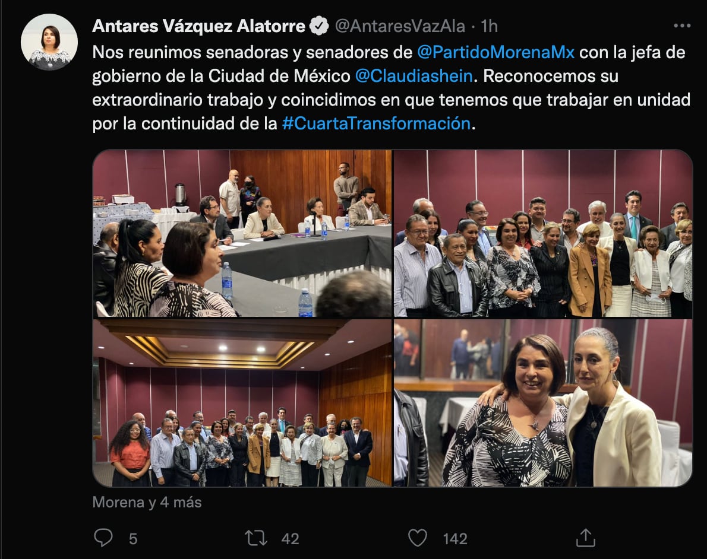707x559 pixels.
Task: Open the share upload icon
Action: [585, 538]
